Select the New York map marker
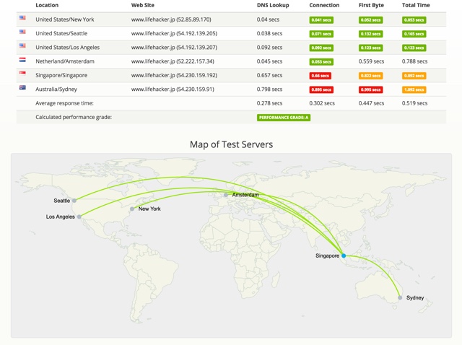Image resolution: width=462 pixels, height=345 pixels. click(x=132, y=209)
